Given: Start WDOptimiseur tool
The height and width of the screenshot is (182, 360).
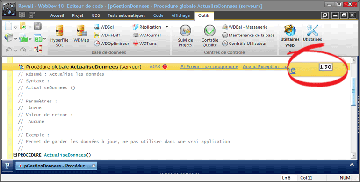Looking at the screenshot, I should (111, 44).
